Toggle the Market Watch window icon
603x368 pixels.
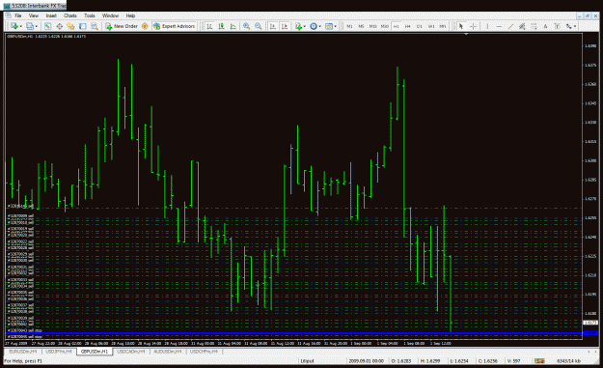(x=47, y=26)
